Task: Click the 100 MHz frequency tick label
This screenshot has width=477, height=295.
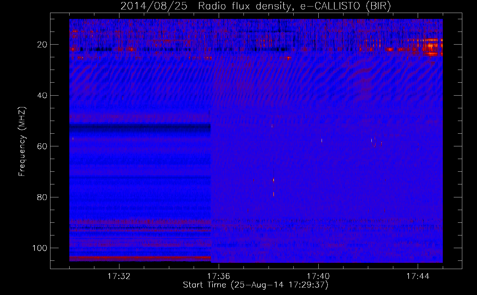Action: pyautogui.click(x=40, y=248)
